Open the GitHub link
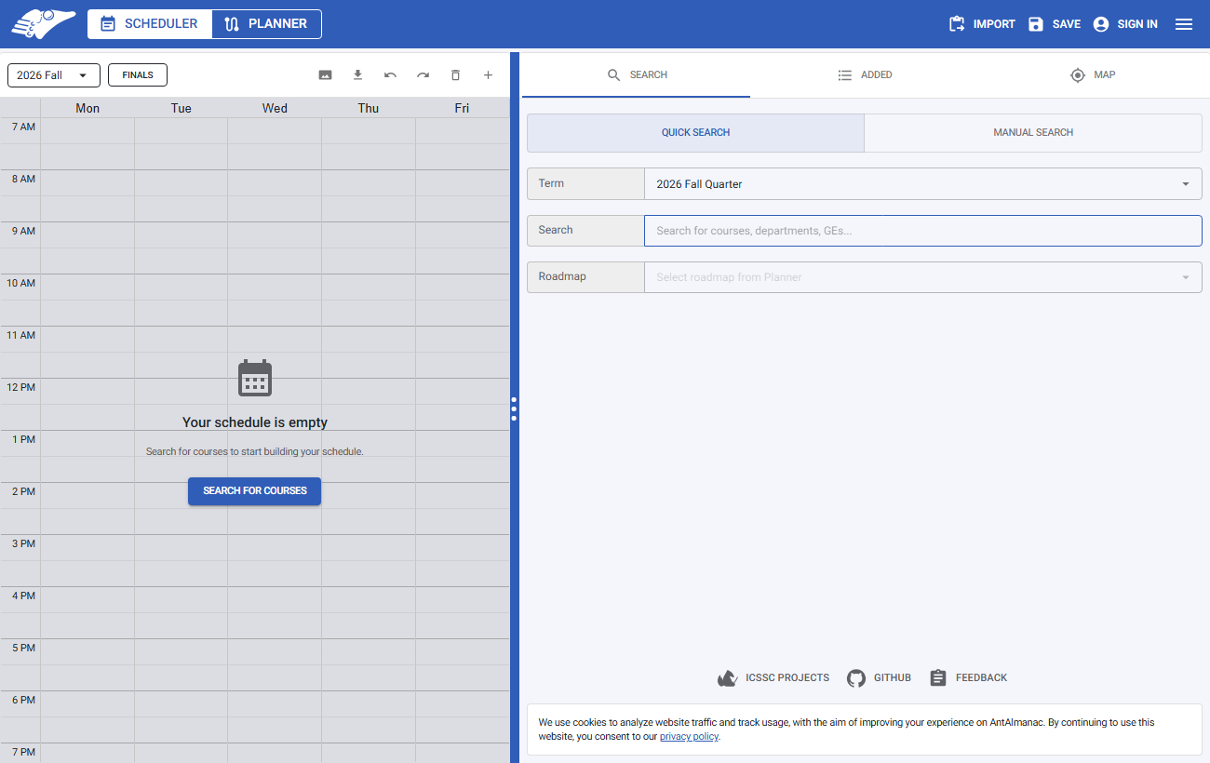 879,678
